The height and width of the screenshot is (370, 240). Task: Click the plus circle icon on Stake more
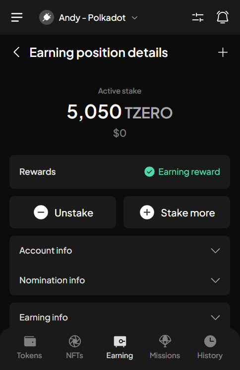147,212
